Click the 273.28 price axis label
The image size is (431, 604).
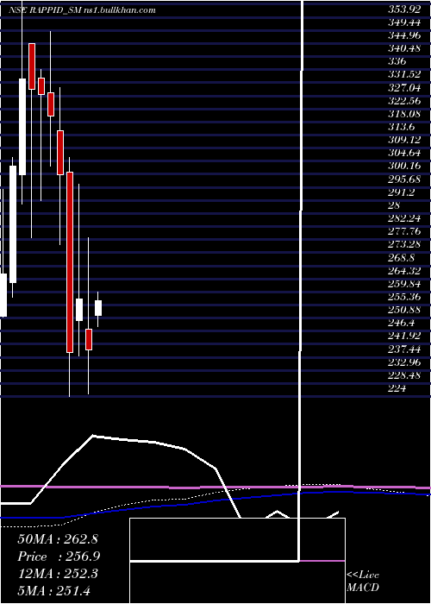(x=404, y=245)
